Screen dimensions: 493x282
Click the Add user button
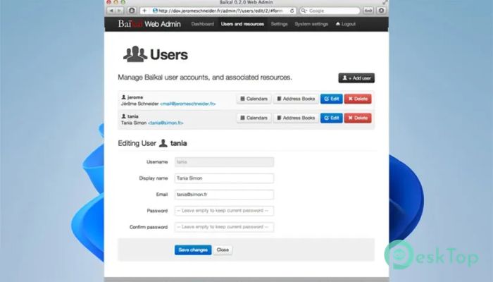[x=356, y=78]
